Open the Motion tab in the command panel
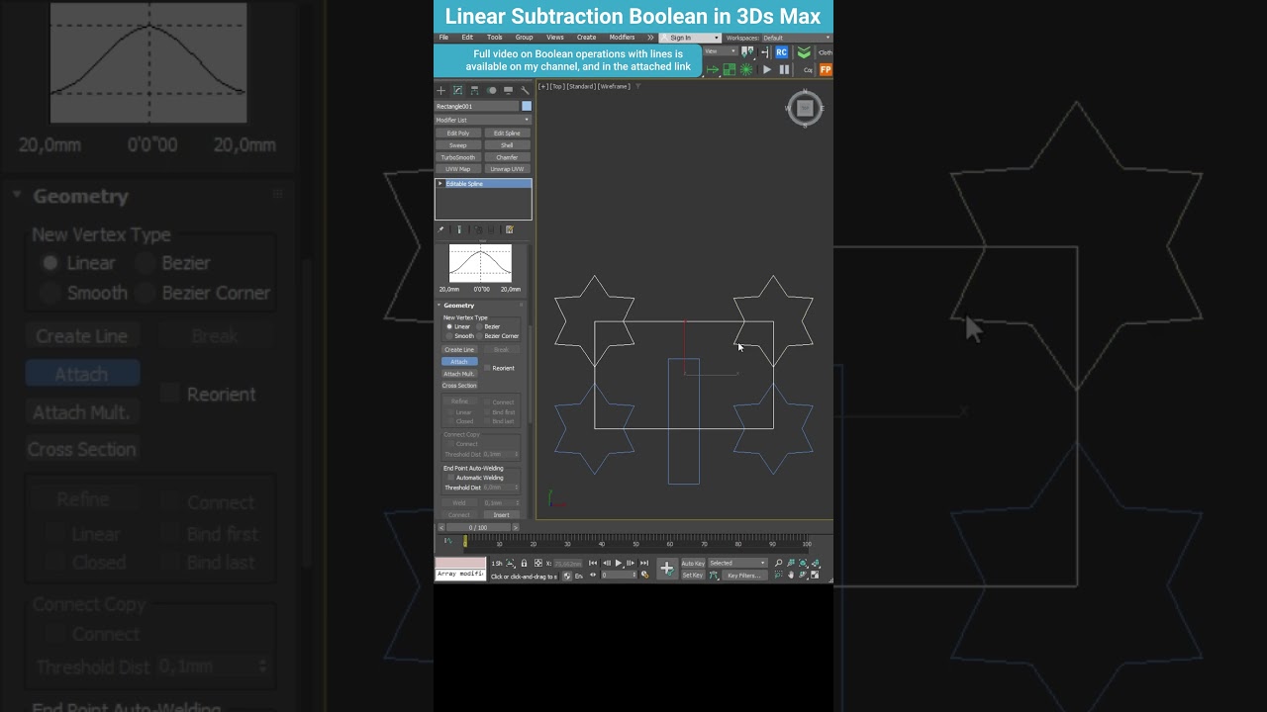 pos(491,90)
